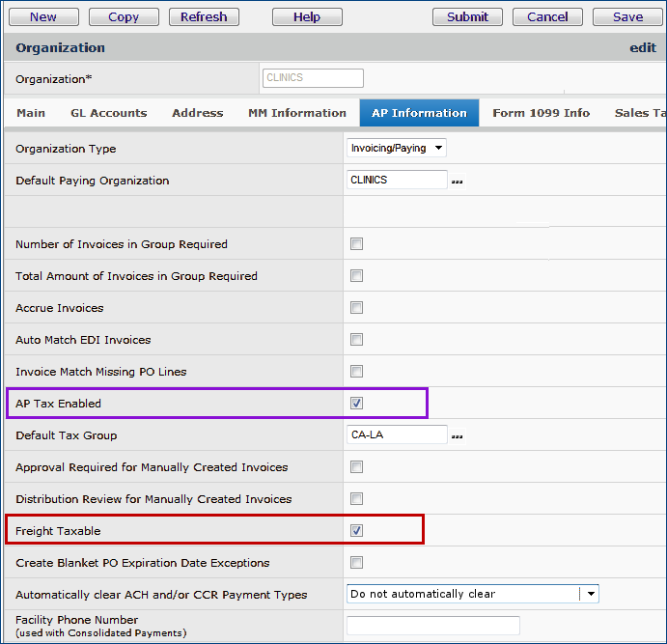The height and width of the screenshot is (644, 667).
Task: Go to the MM Information tab
Action: coord(296,113)
